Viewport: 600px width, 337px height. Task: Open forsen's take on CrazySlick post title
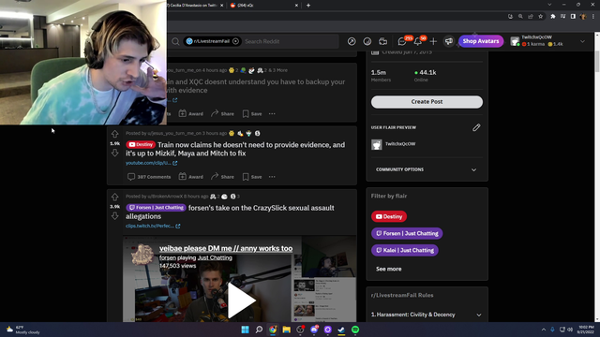[230, 212]
